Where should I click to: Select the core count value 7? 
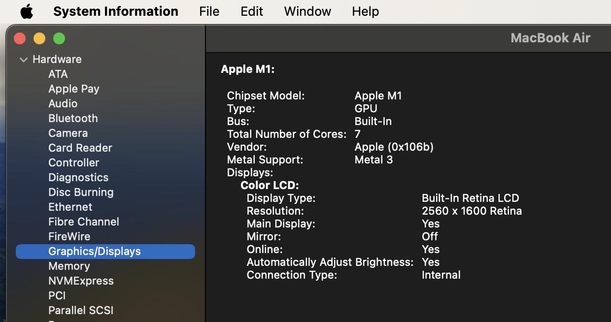[x=358, y=134]
